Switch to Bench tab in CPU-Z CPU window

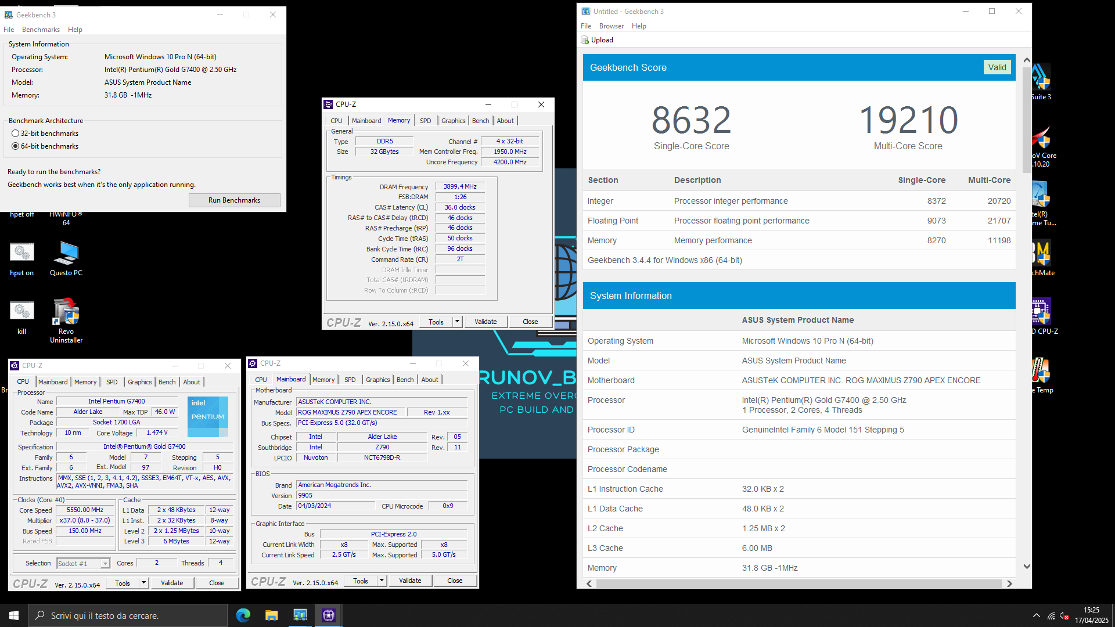point(167,382)
